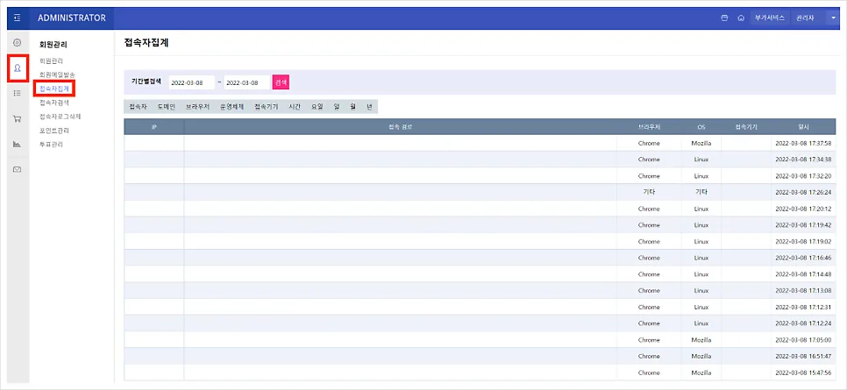Click the 접속 경로 column header

(401, 127)
